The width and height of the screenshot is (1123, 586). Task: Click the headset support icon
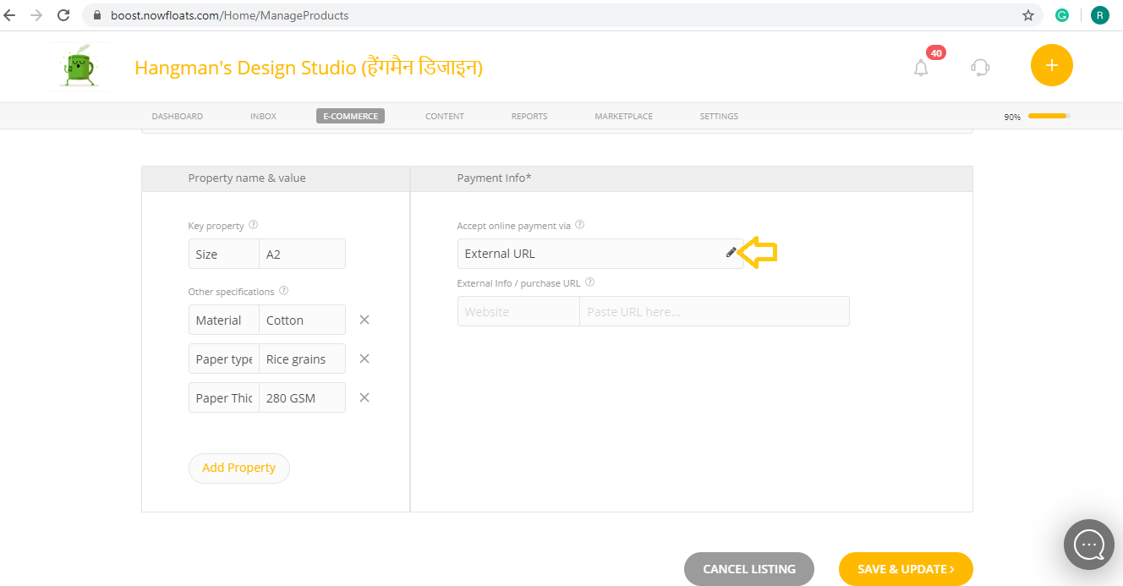click(x=980, y=67)
